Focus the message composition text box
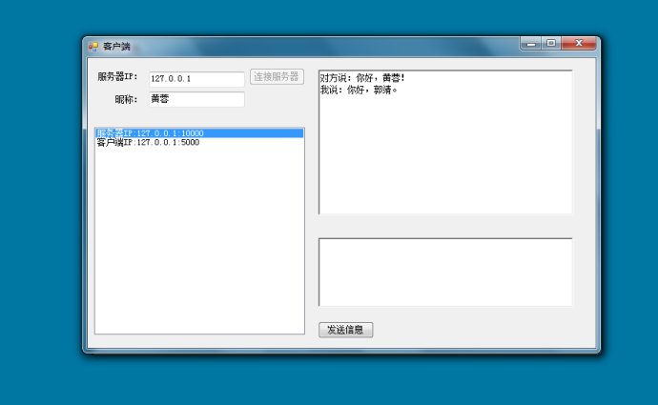This screenshot has width=658, height=405. click(445, 272)
